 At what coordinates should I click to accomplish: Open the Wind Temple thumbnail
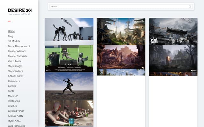pyautogui.click(x=173, y=31)
